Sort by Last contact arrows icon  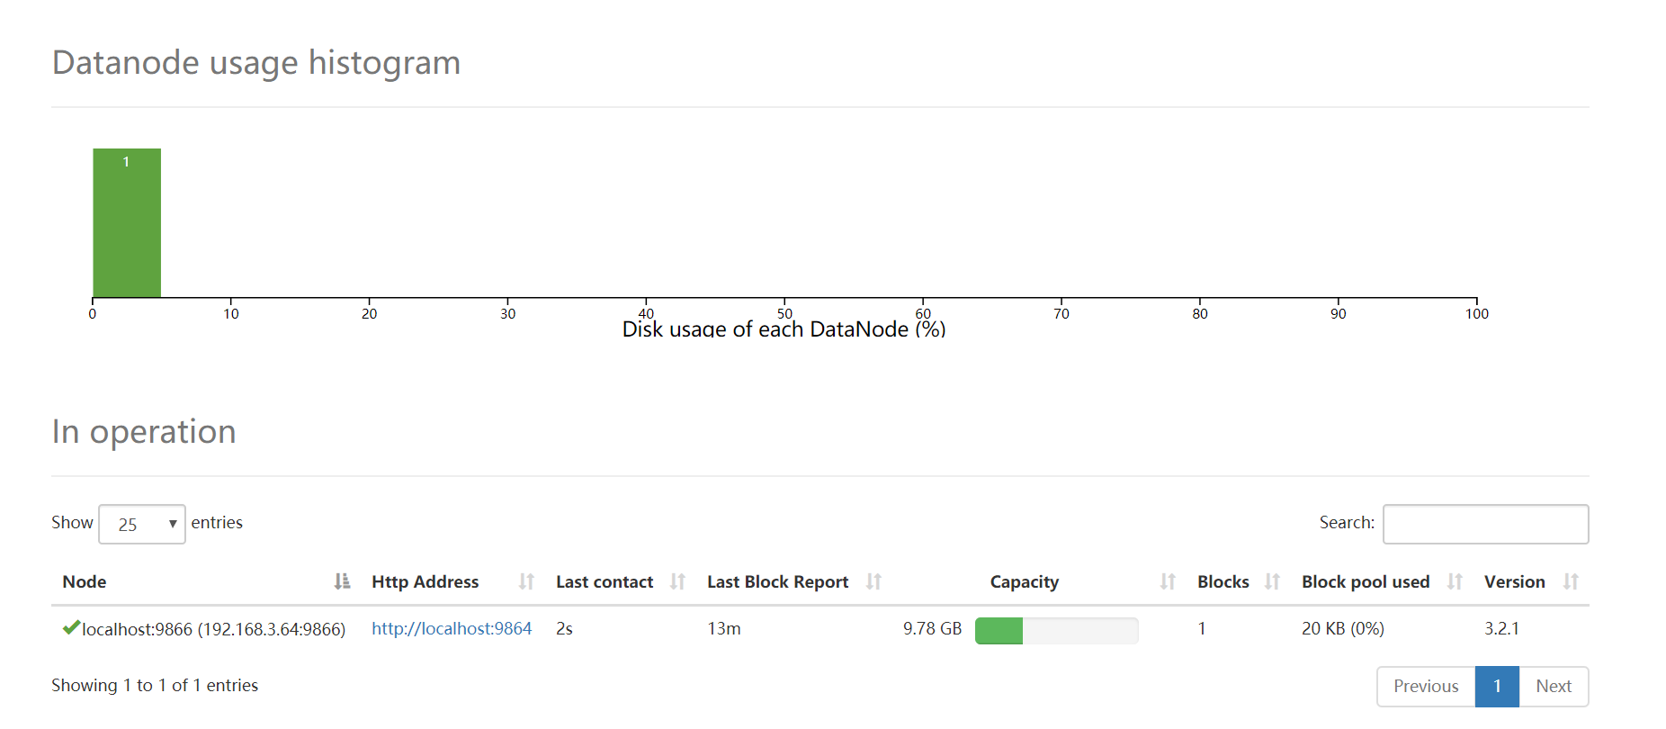(677, 581)
